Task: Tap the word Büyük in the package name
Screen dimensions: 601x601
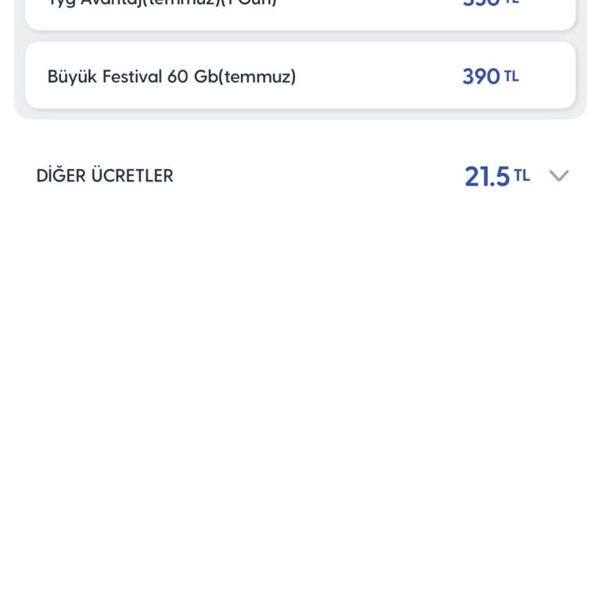Action: click(71, 77)
